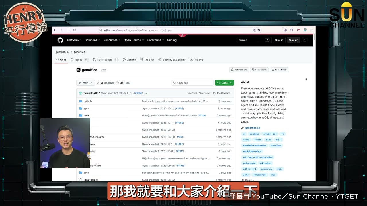Switch to the Insights tab
The image size is (367, 206).
click(x=197, y=60)
